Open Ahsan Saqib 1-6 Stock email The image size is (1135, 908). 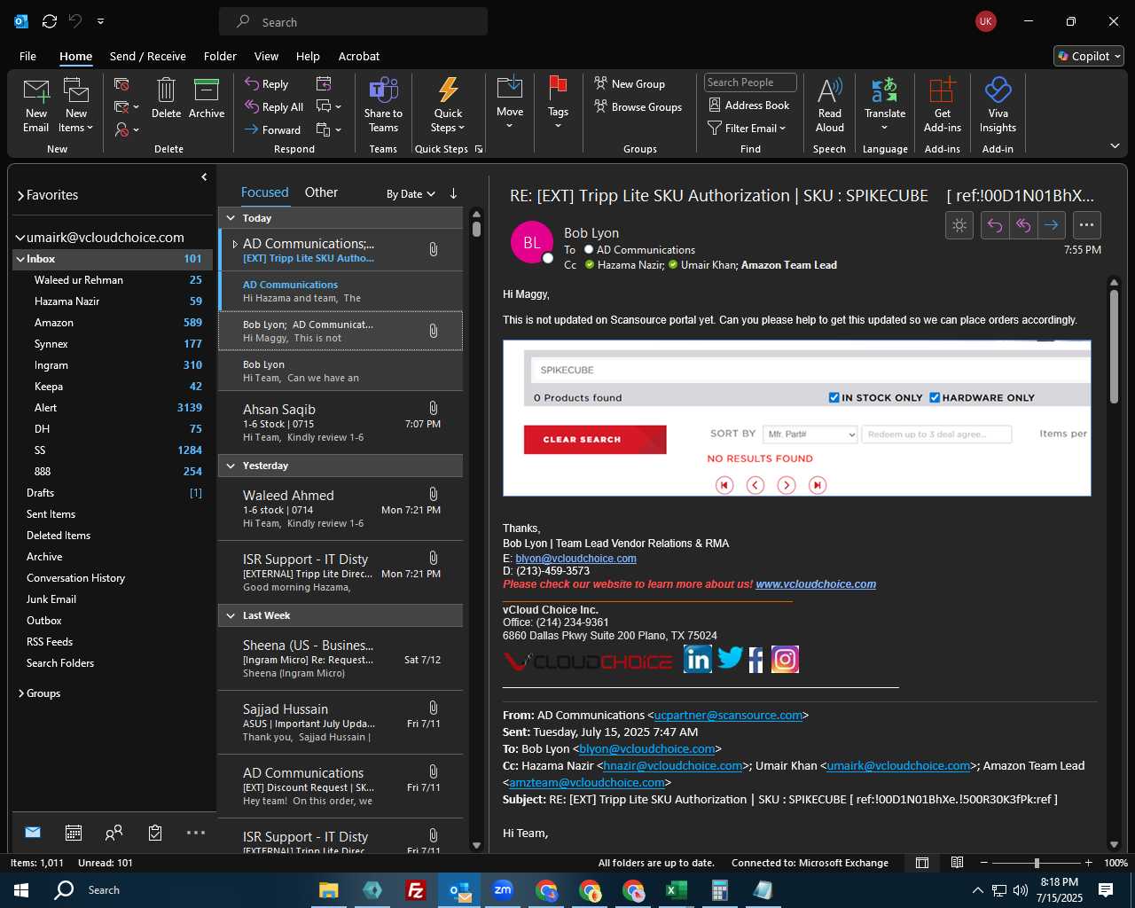(341, 422)
